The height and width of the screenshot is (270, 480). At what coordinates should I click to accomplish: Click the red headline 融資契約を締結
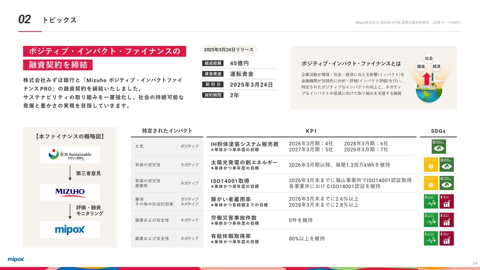click(x=58, y=64)
